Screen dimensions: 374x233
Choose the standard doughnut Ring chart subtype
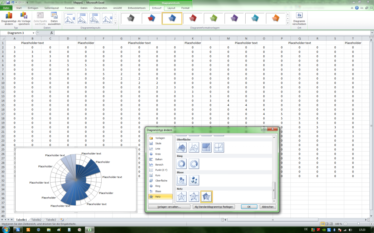pos(181,164)
